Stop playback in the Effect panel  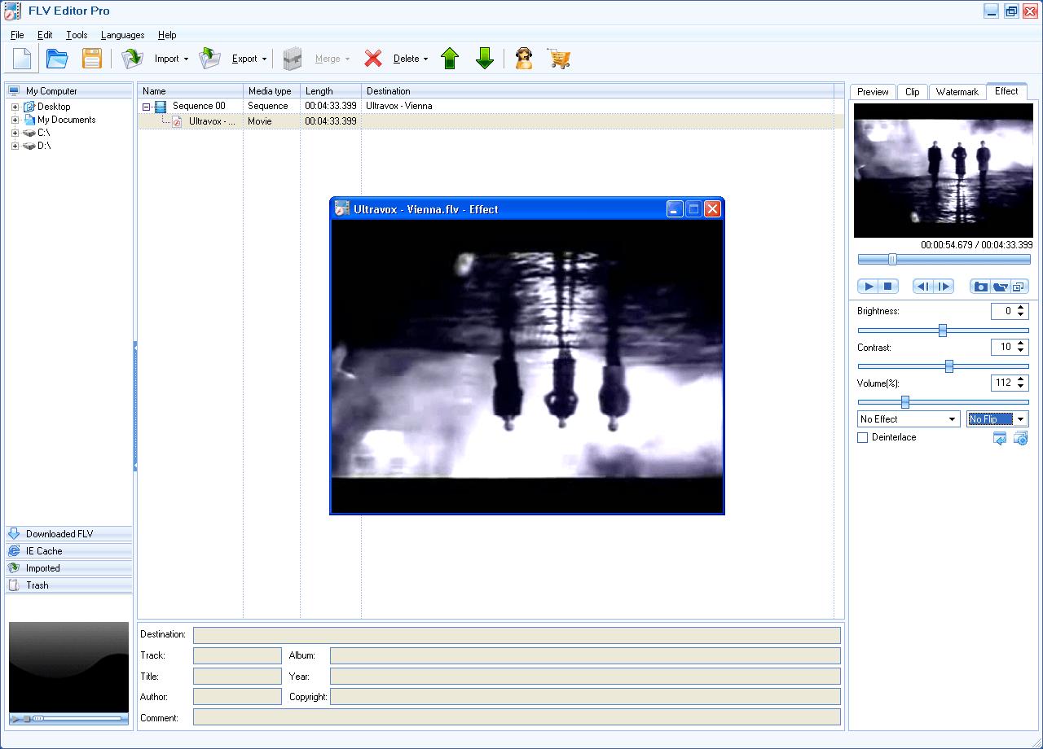(x=888, y=287)
